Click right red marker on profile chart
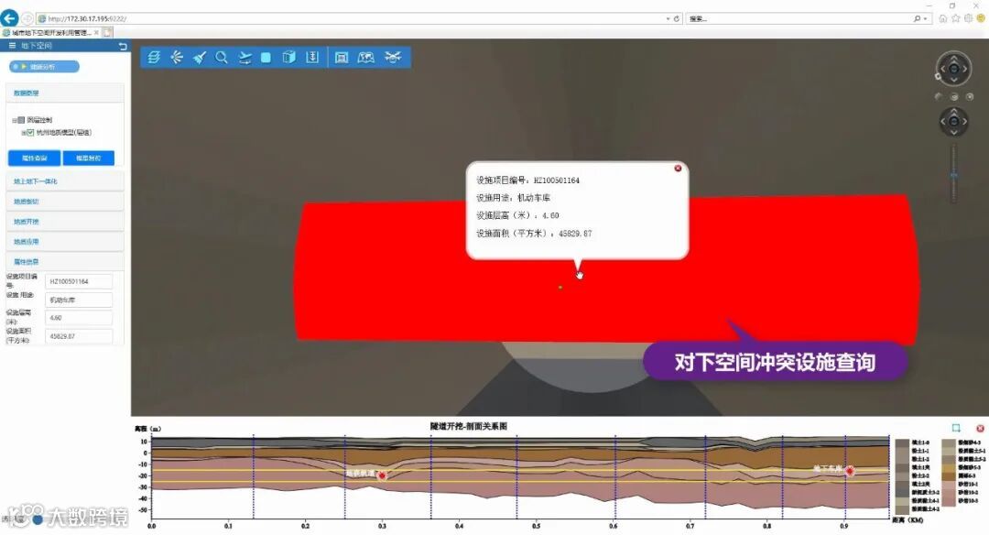This screenshot has width=989, height=535. (x=850, y=471)
